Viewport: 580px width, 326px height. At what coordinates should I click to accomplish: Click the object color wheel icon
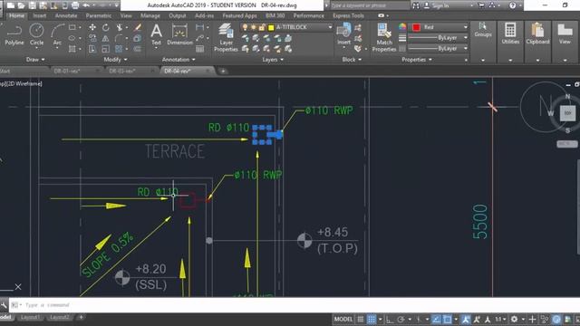[x=402, y=26]
